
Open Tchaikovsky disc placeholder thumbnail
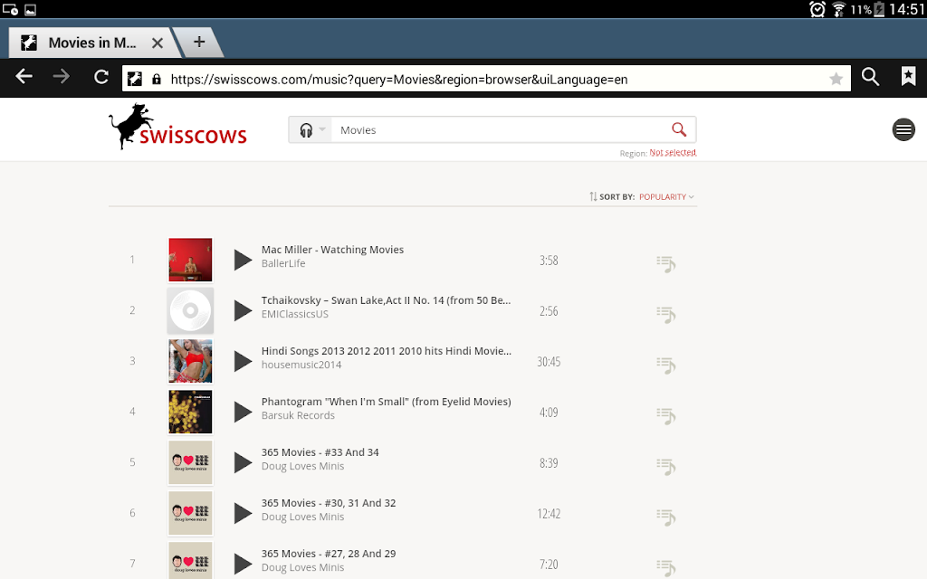click(x=190, y=311)
